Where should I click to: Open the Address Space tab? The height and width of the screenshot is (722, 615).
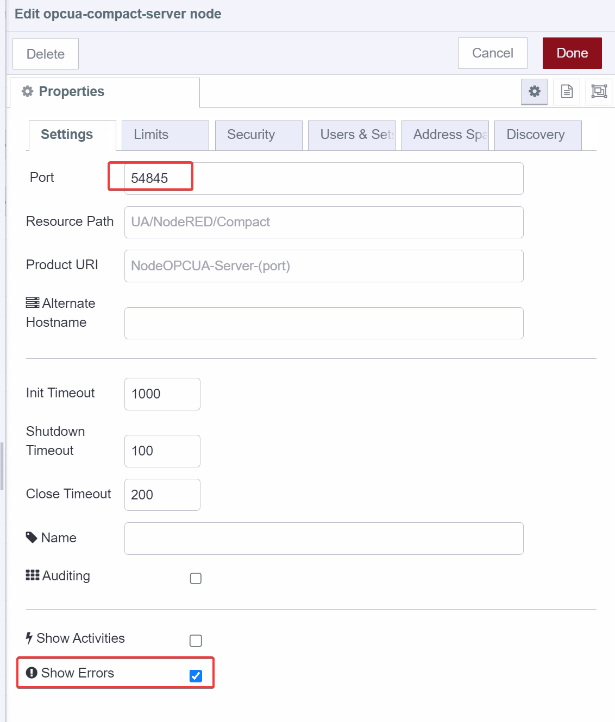tap(445, 135)
